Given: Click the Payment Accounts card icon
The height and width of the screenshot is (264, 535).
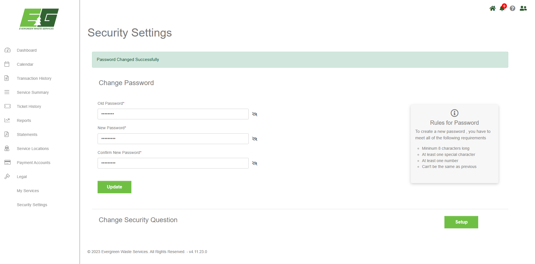Looking at the screenshot, I should pyautogui.click(x=7, y=163).
